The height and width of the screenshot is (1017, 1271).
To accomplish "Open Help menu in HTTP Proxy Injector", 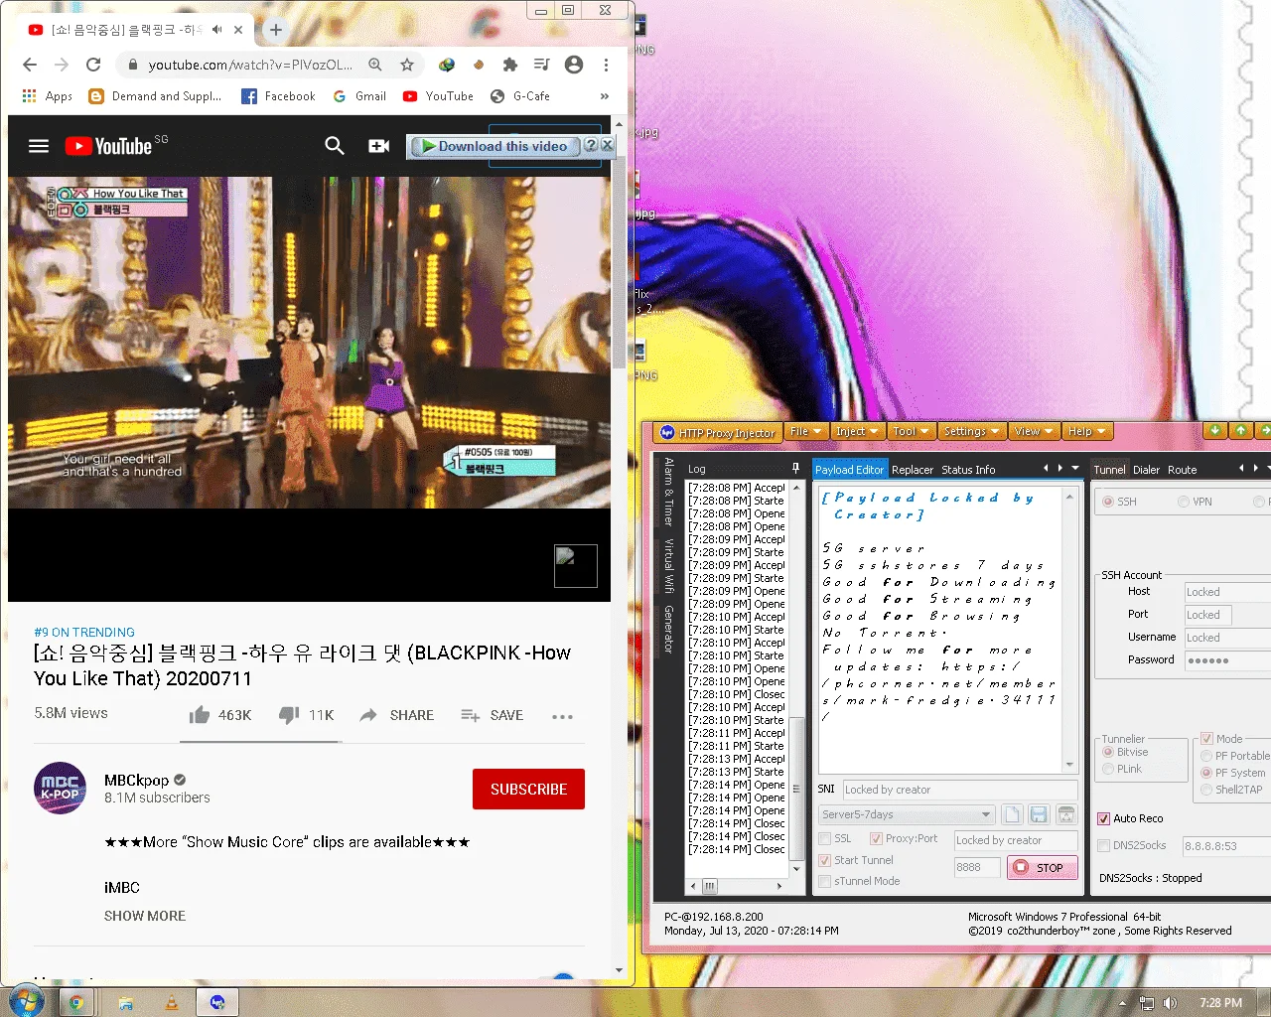I will pos(1086,431).
